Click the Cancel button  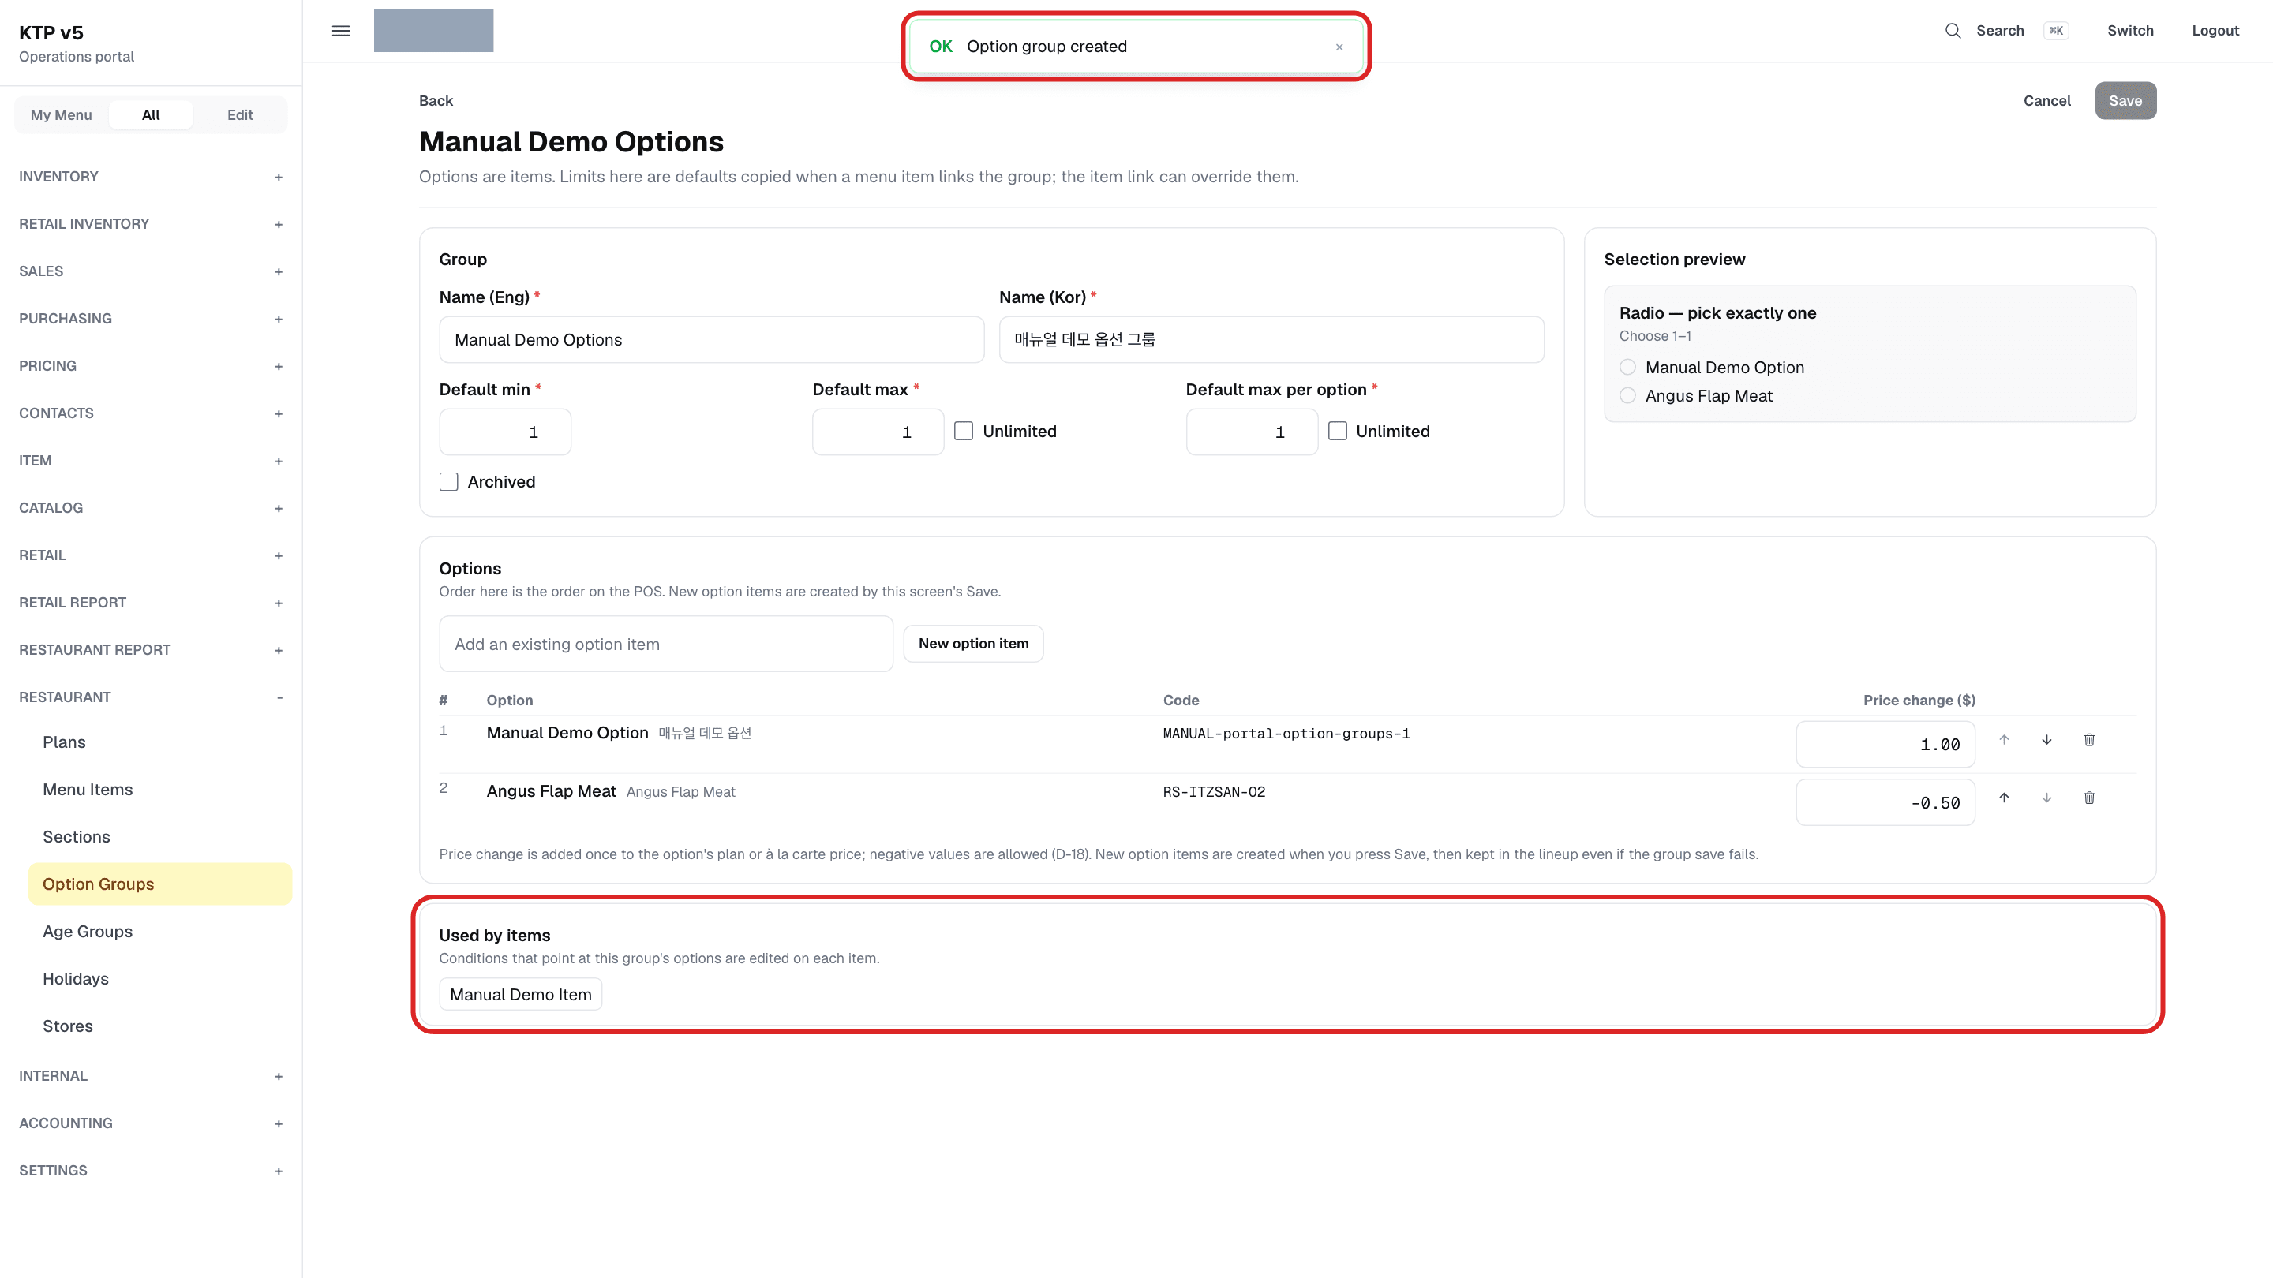pos(2046,100)
